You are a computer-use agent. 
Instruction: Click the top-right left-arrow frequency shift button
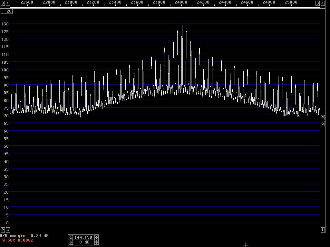point(323,3)
